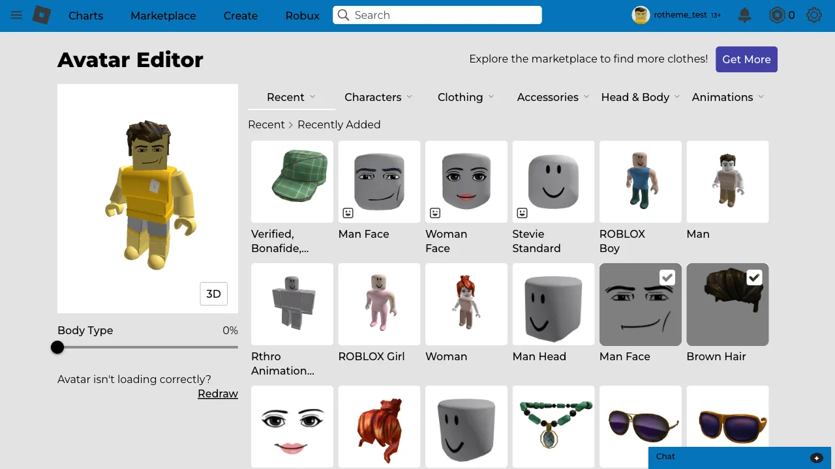Toggle the 3D avatar view
Image resolution: width=835 pixels, height=469 pixels.
click(x=213, y=294)
